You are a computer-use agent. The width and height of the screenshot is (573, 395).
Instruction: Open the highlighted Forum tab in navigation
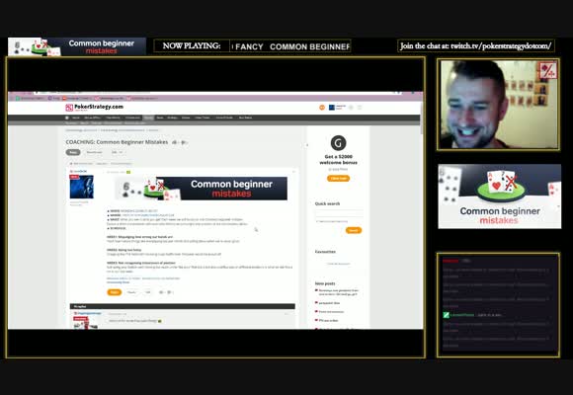pyautogui.click(x=148, y=118)
